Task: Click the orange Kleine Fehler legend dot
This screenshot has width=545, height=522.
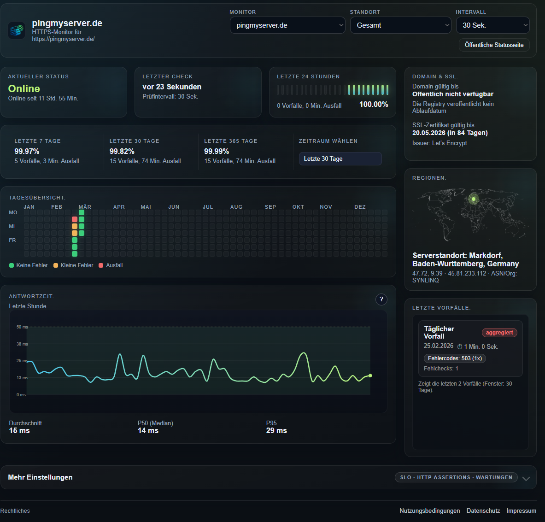Action: (56, 265)
